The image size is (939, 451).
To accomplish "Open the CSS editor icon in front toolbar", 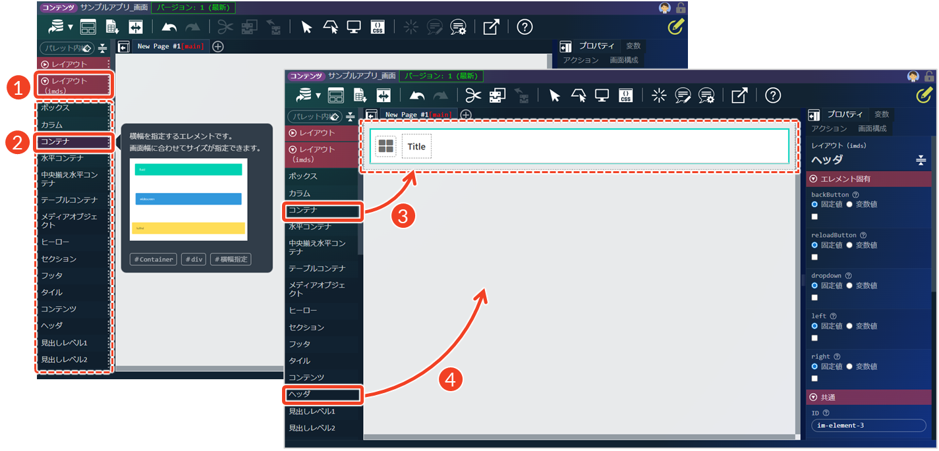I will point(625,95).
